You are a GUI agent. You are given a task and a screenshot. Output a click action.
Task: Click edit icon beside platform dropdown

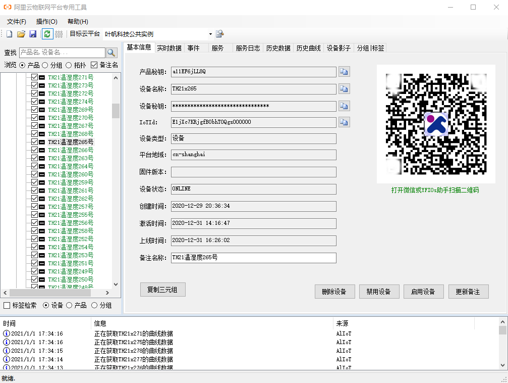point(219,34)
